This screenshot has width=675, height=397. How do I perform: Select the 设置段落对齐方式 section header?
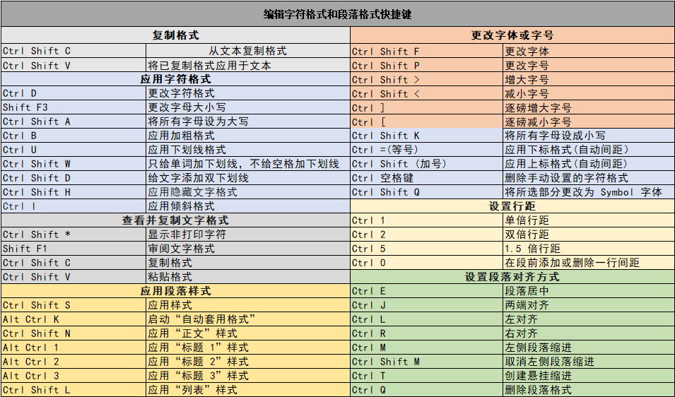[512, 277]
